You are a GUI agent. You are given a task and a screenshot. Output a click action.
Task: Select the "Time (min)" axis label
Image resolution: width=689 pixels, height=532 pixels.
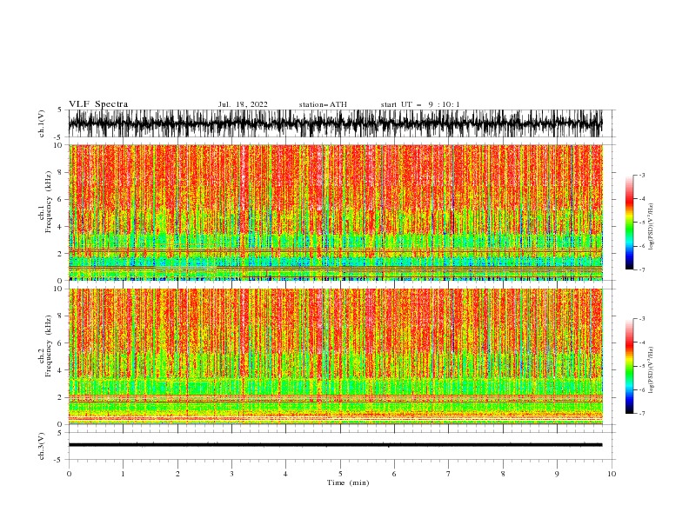(x=348, y=482)
